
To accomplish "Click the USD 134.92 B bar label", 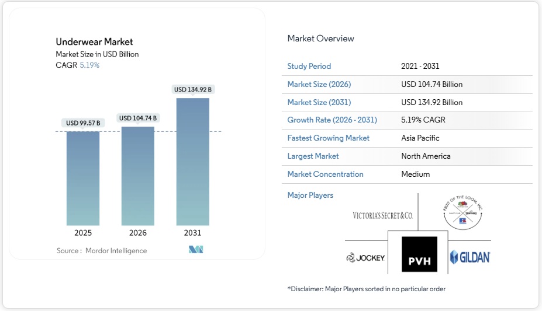I will [193, 90].
